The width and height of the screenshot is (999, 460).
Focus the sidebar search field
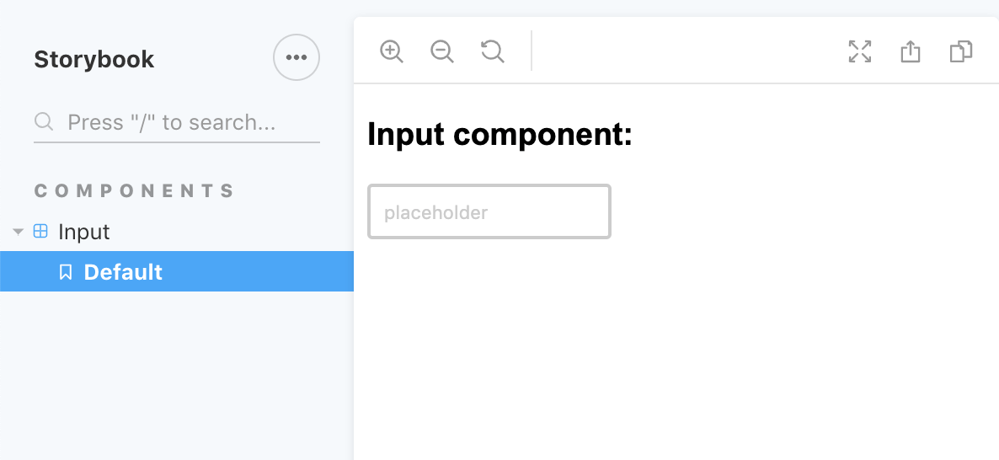click(177, 121)
